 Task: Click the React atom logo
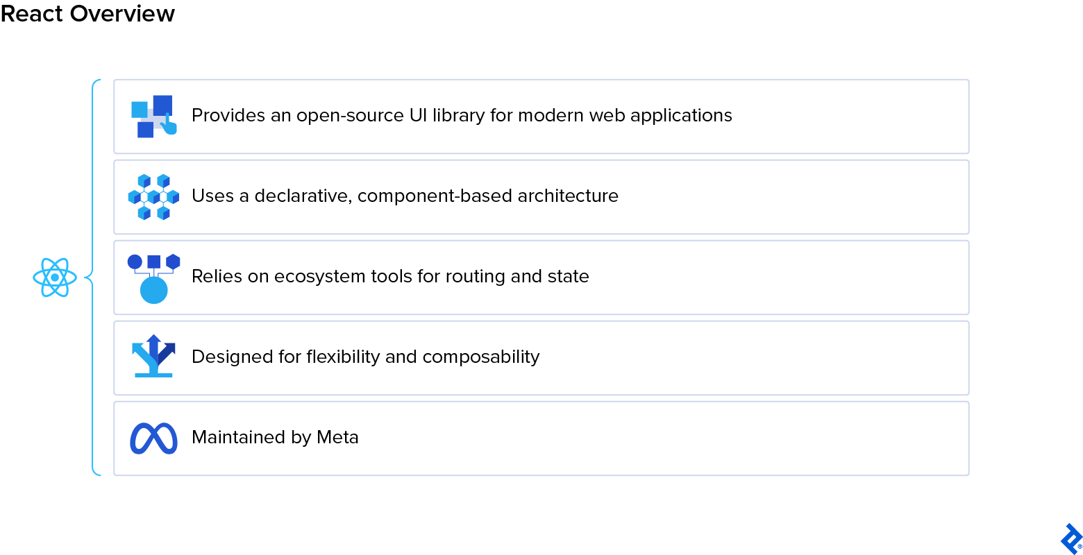(55, 277)
